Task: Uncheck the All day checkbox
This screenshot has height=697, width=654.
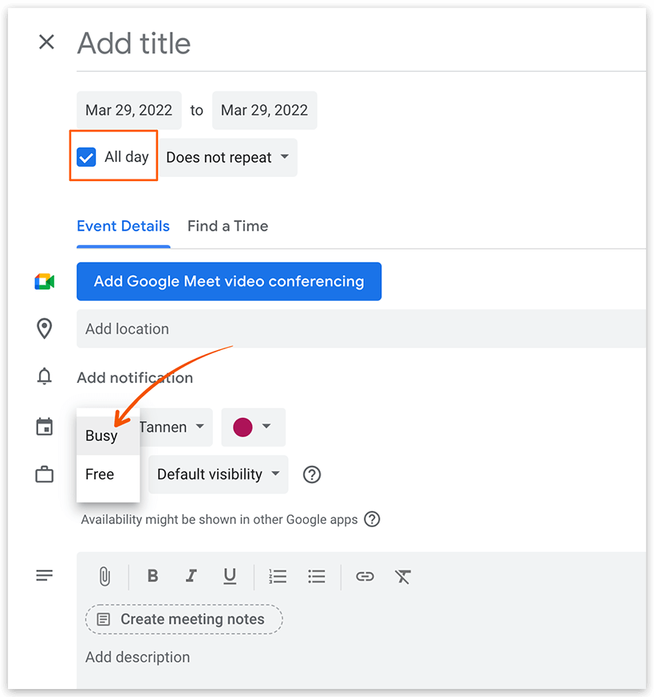Action: pyautogui.click(x=86, y=157)
